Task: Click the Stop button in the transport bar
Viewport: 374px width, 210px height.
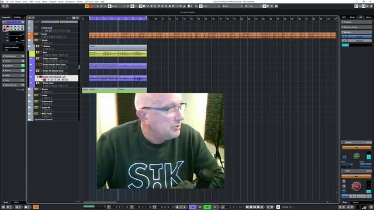Action: click(x=200, y=207)
